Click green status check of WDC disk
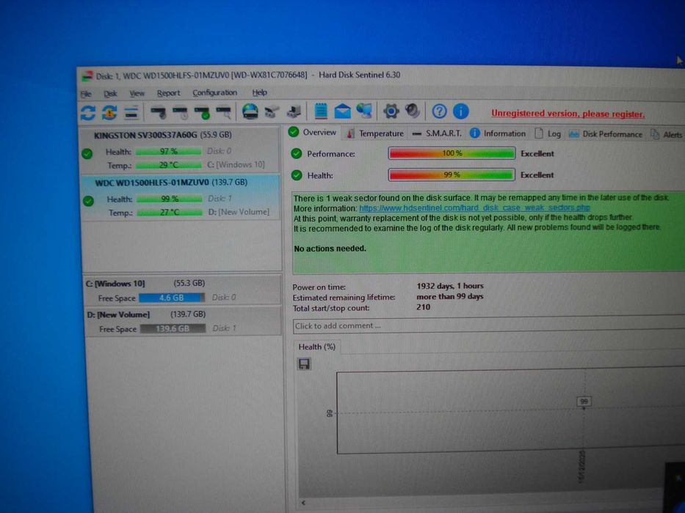The image size is (685, 513). tap(88, 201)
